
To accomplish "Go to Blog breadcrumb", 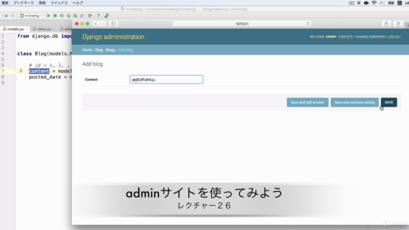I will [x=99, y=50].
